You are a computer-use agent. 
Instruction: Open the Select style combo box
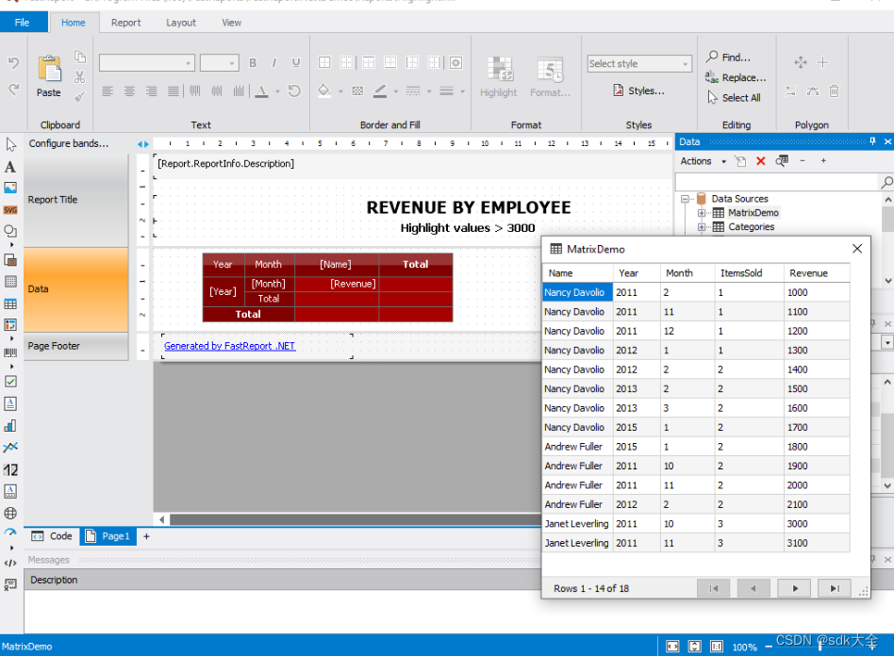pyautogui.click(x=638, y=63)
